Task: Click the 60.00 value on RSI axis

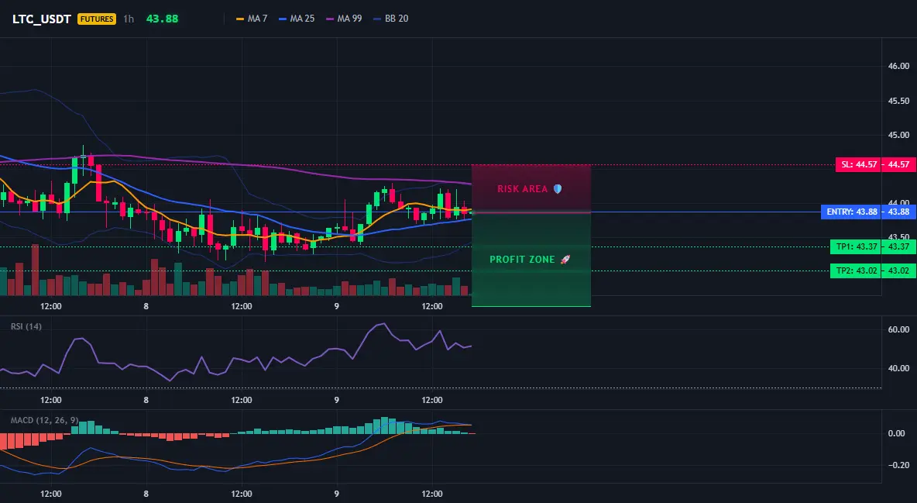Action: pyautogui.click(x=899, y=329)
